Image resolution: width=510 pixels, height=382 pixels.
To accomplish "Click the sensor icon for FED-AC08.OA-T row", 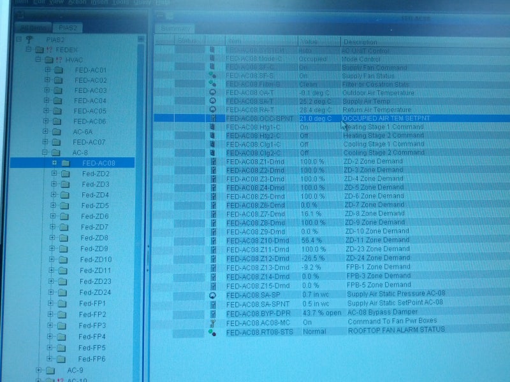I will point(213,92).
